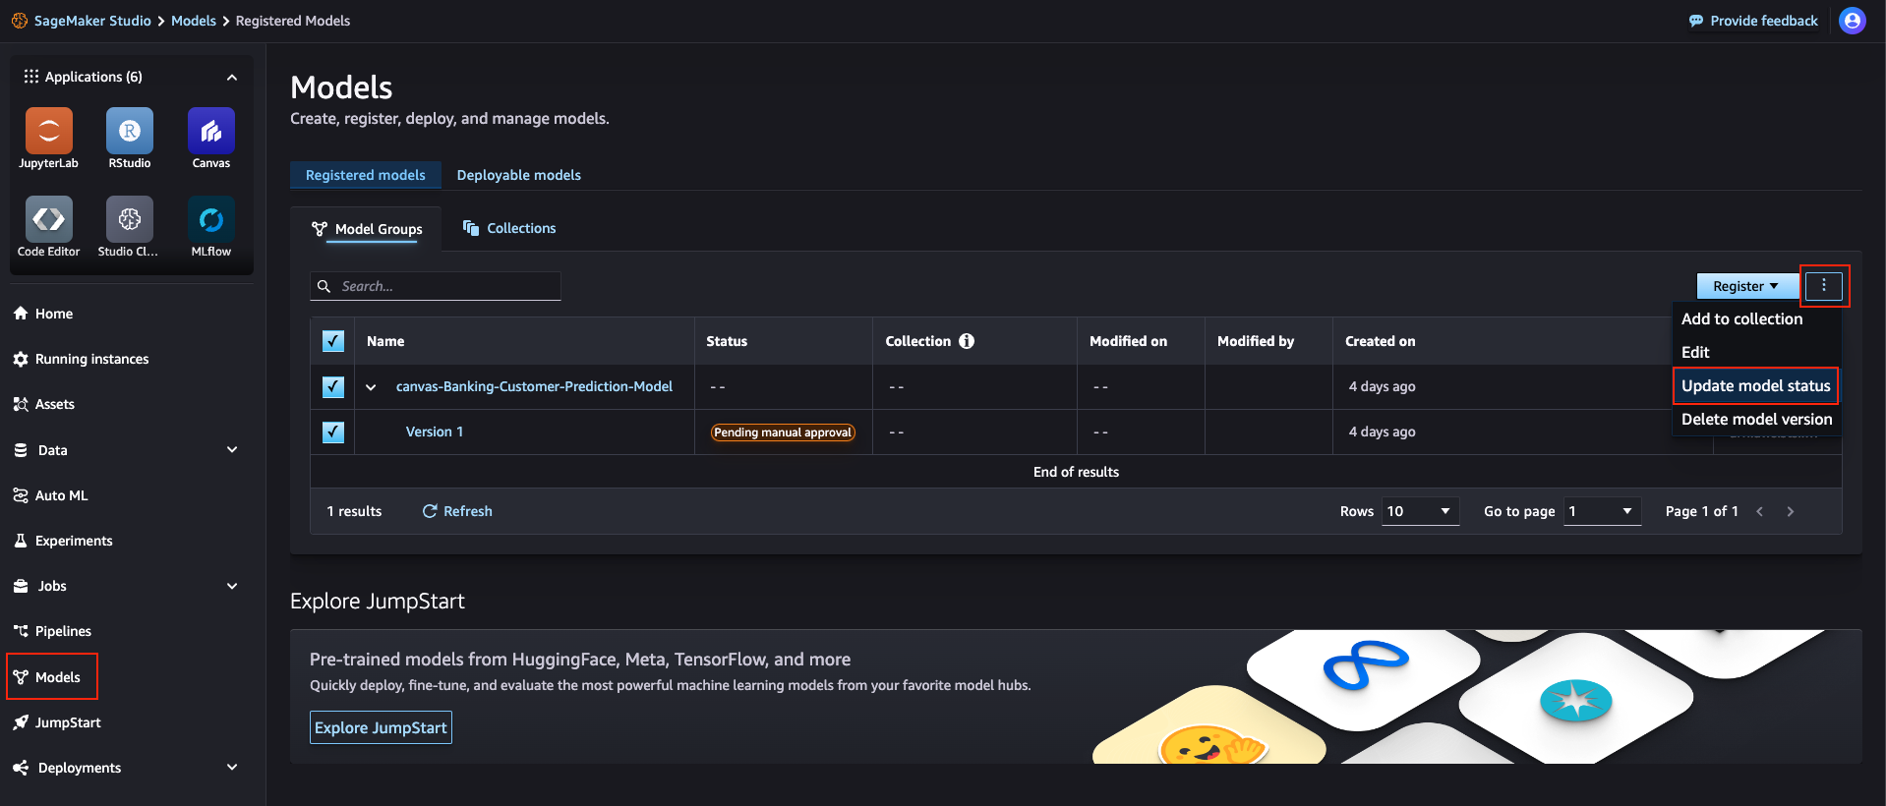Viewport: 1886px width, 806px height.
Task: Click the Modified on column header
Action: pyautogui.click(x=1129, y=341)
